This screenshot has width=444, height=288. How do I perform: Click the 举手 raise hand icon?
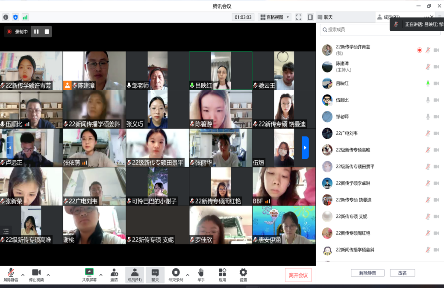point(200,274)
